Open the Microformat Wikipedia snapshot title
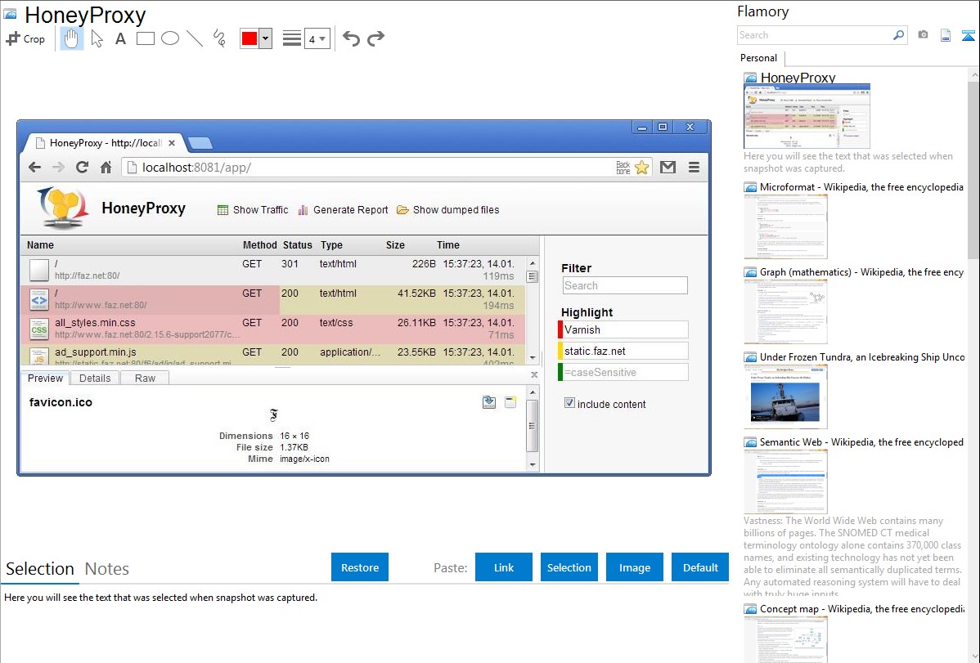The width and height of the screenshot is (980, 663). [861, 187]
